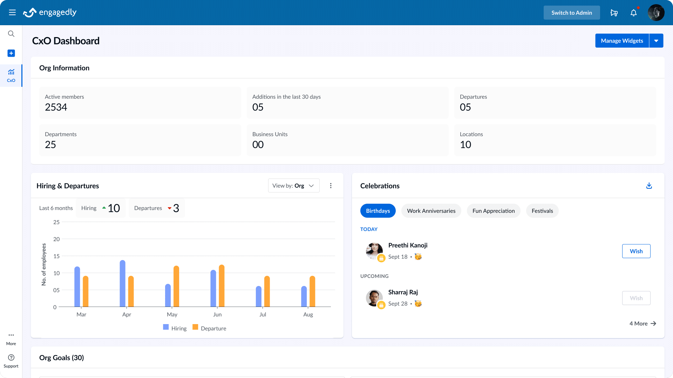Wish Preethi Kanoji a happy birthday
The image size is (673, 378).
636,251
